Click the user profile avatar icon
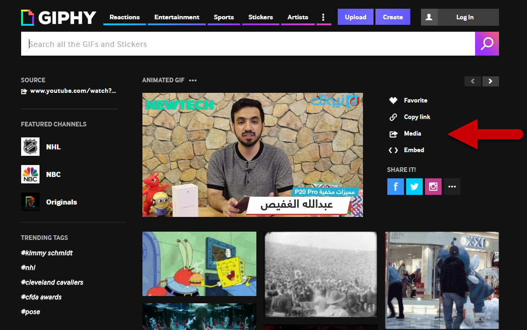 [x=429, y=17]
